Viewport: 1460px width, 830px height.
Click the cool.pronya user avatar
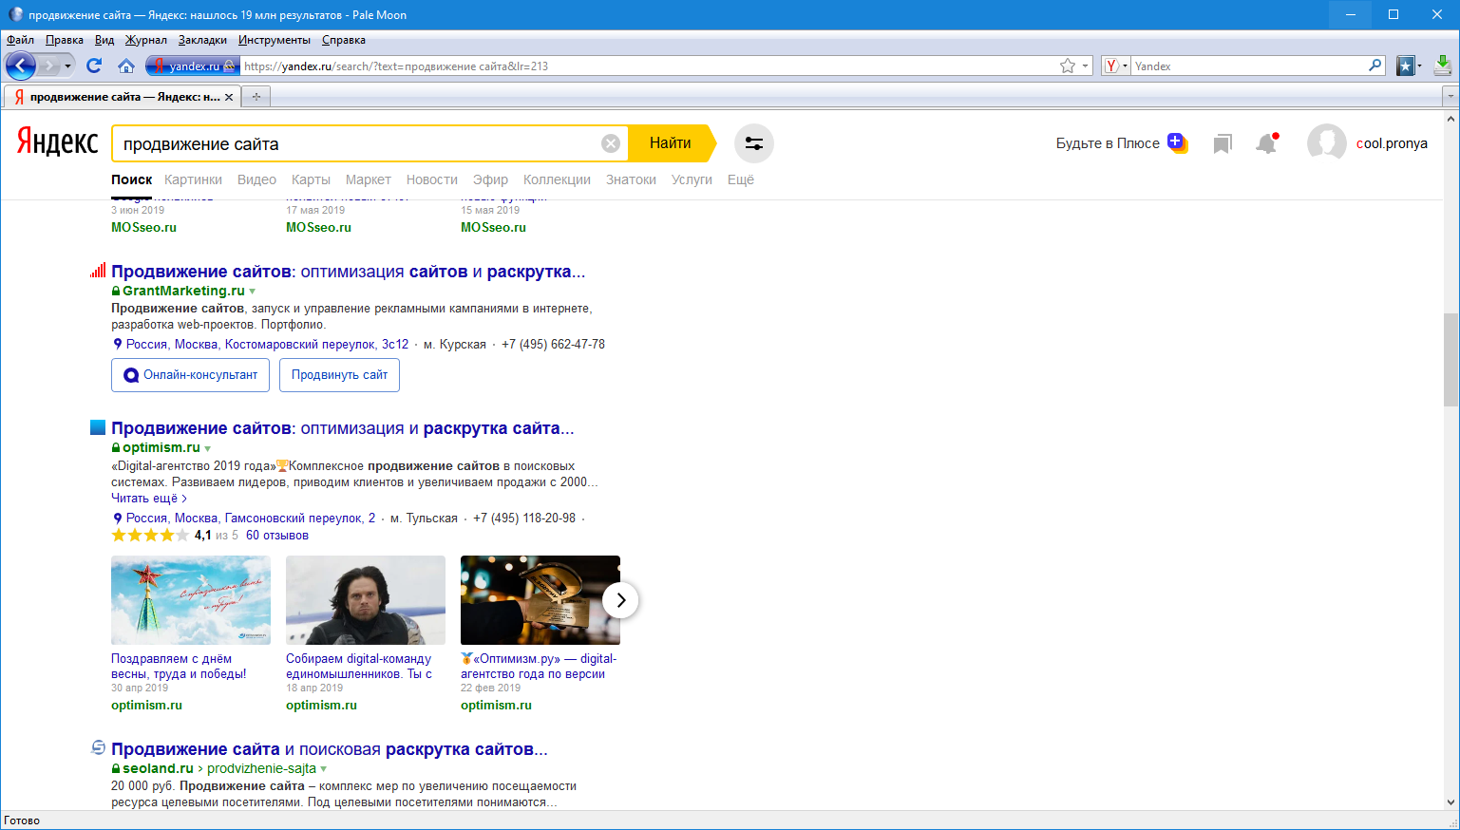click(x=1326, y=143)
